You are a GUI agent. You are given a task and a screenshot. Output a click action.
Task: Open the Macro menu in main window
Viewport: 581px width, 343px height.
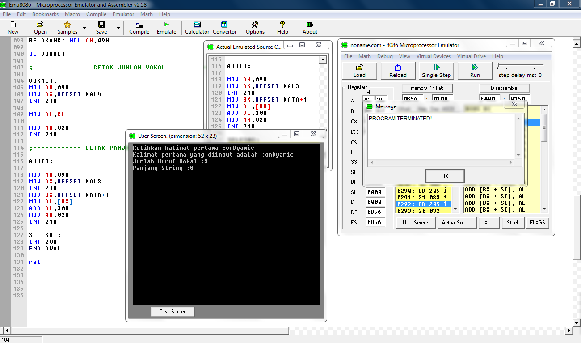72,14
